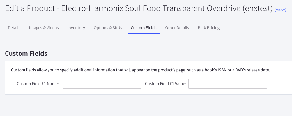
Task: Focus the Custom Field #1 Name input
Action: click(x=102, y=84)
